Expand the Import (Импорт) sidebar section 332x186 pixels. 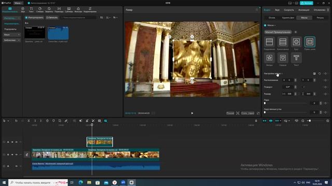[12, 19]
